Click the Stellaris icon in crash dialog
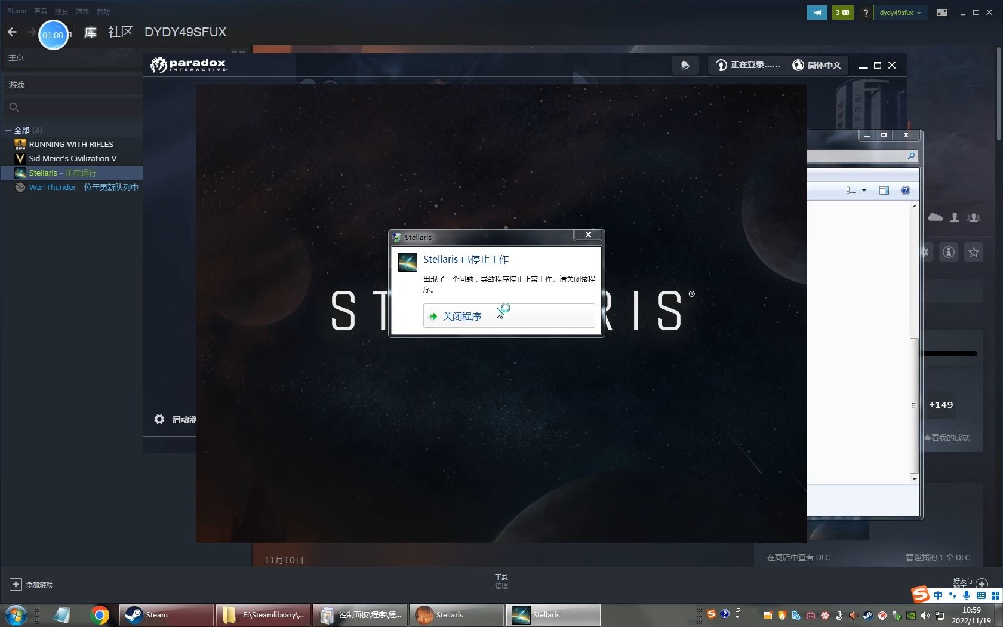Screen dimensions: 1003x627 click(408, 262)
